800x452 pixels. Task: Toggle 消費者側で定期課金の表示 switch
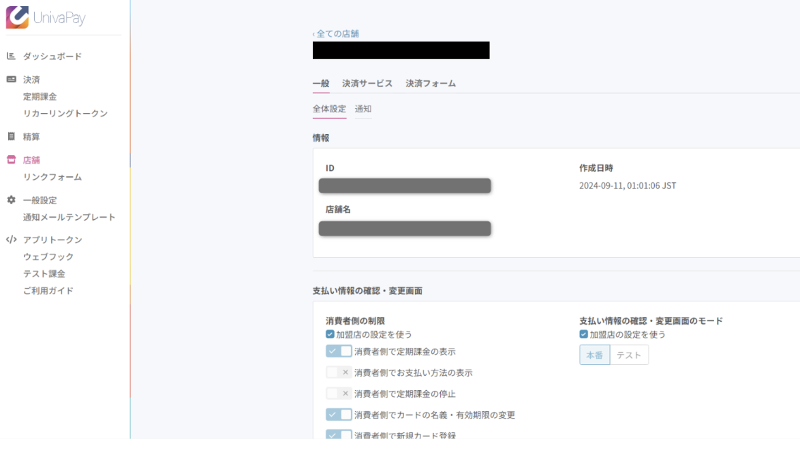[x=339, y=352]
